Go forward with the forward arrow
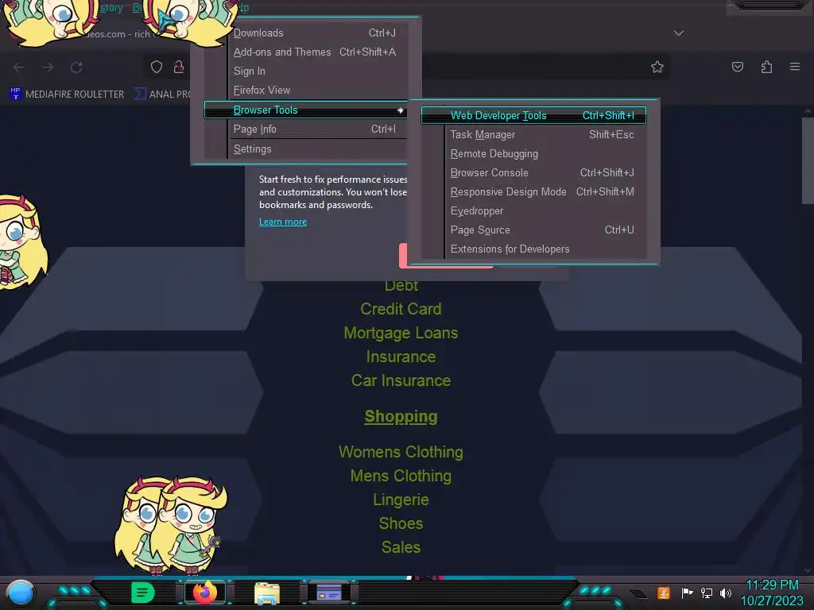Image resolution: width=814 pixels, height=610 pixels. [x=48, y=68]
